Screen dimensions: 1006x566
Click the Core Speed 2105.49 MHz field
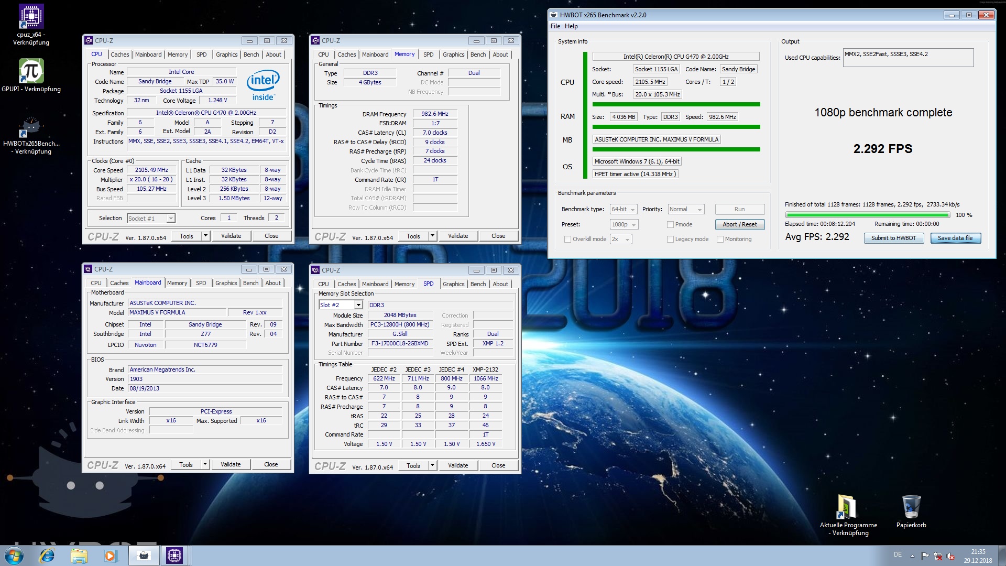click(x=151, y=170)
